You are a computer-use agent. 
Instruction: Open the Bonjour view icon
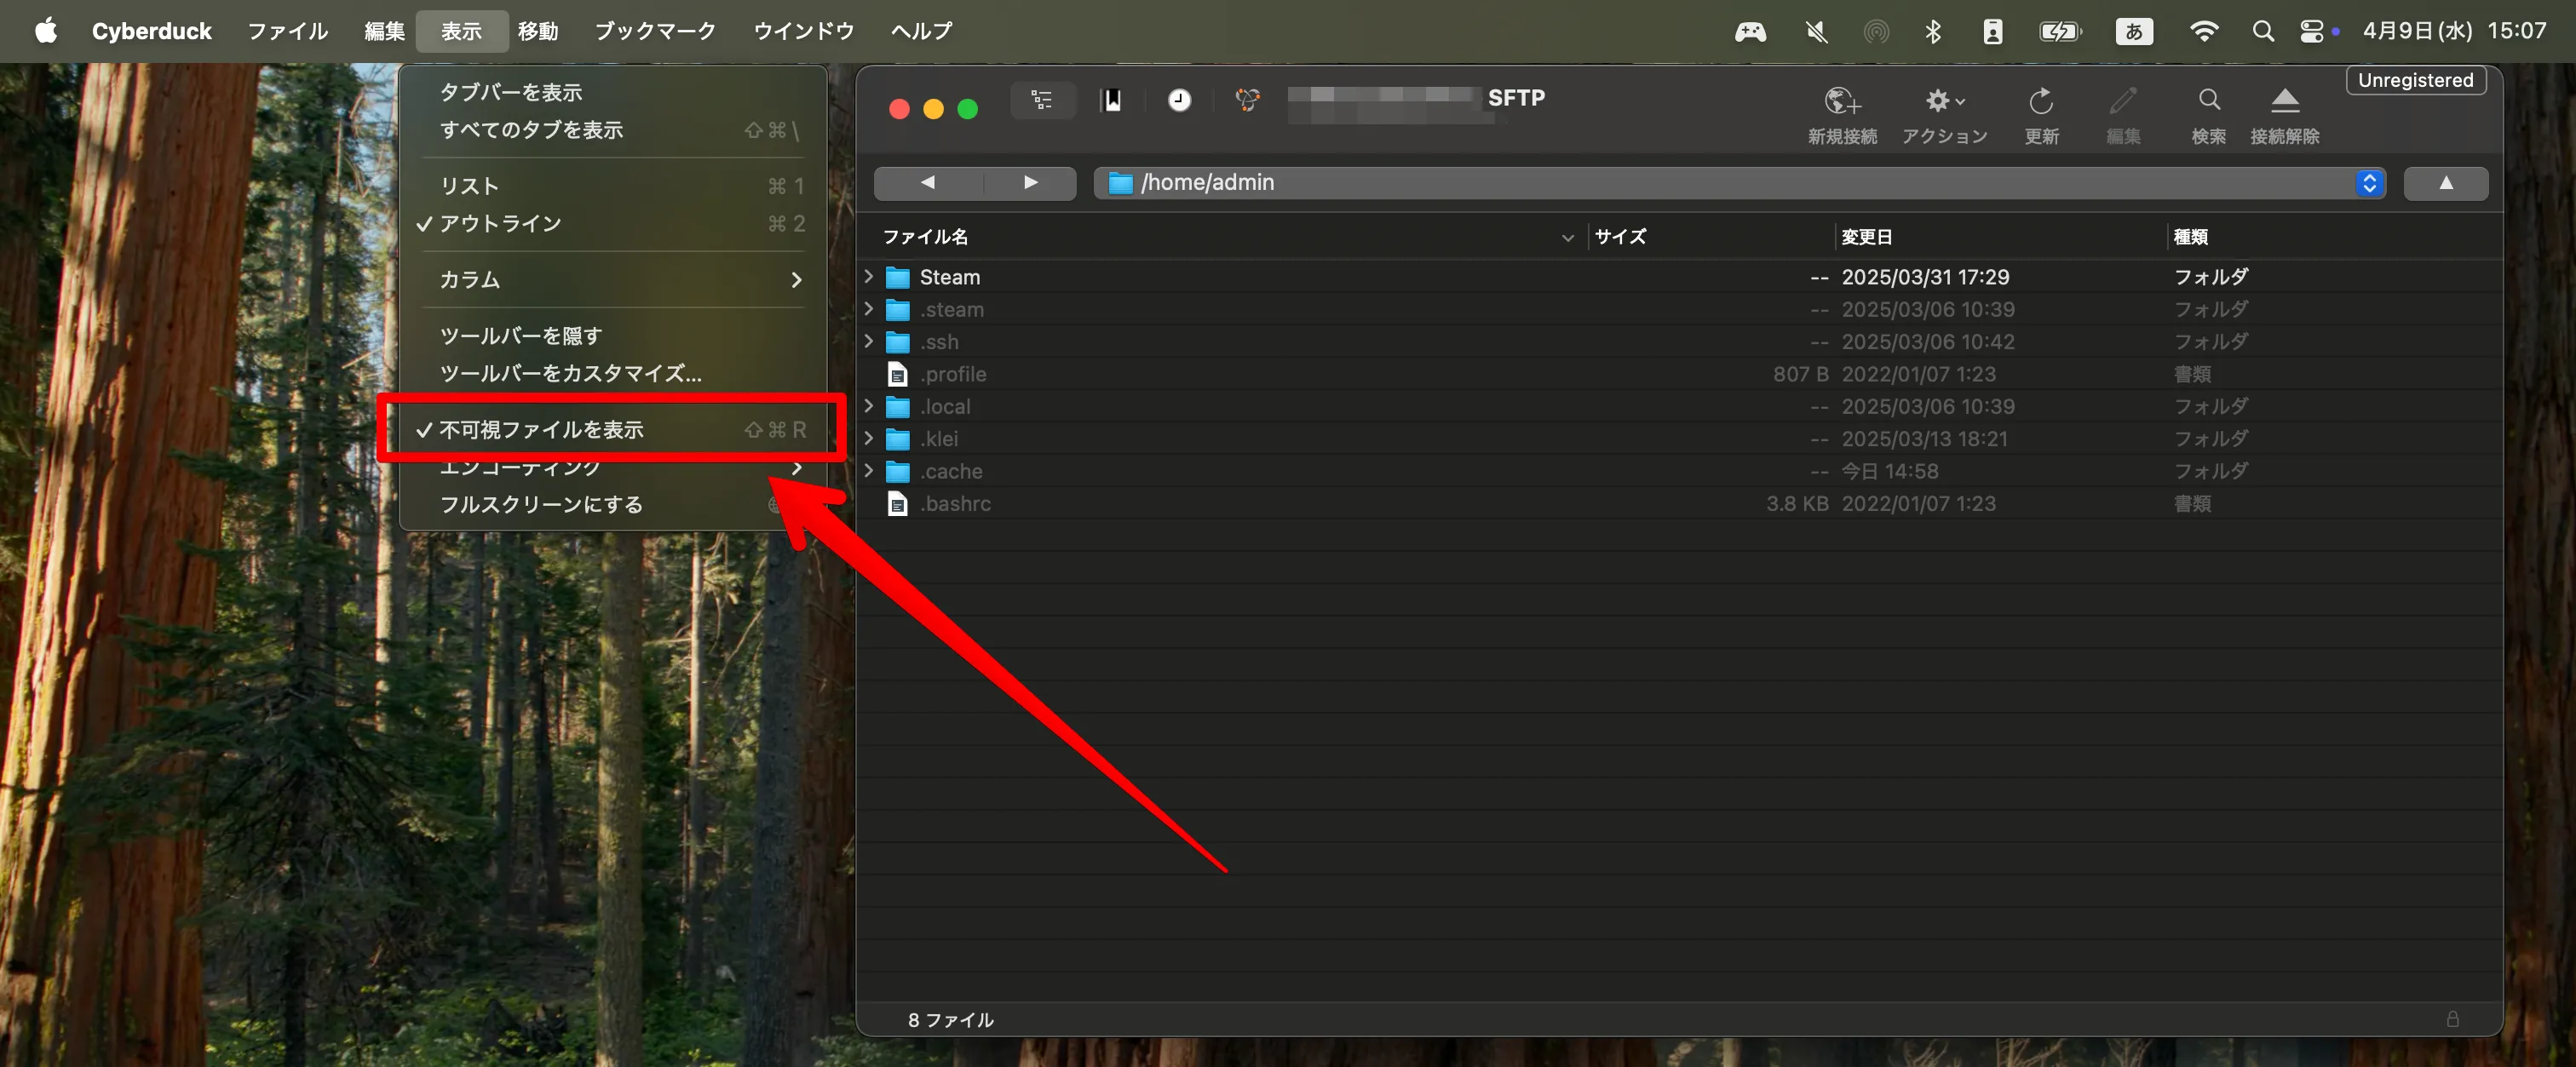(x=1247, y=100)
